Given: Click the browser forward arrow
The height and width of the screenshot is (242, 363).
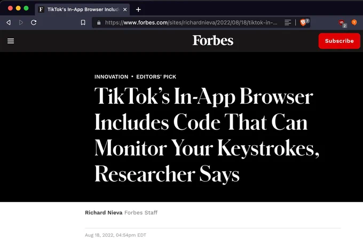Looking at the screenshot, I should click(21, 22).
